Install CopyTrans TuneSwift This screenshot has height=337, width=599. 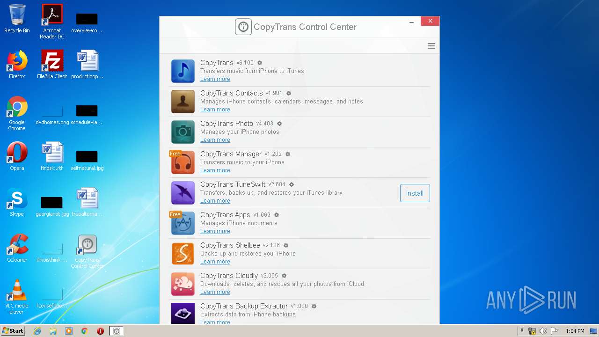(415, 193)
